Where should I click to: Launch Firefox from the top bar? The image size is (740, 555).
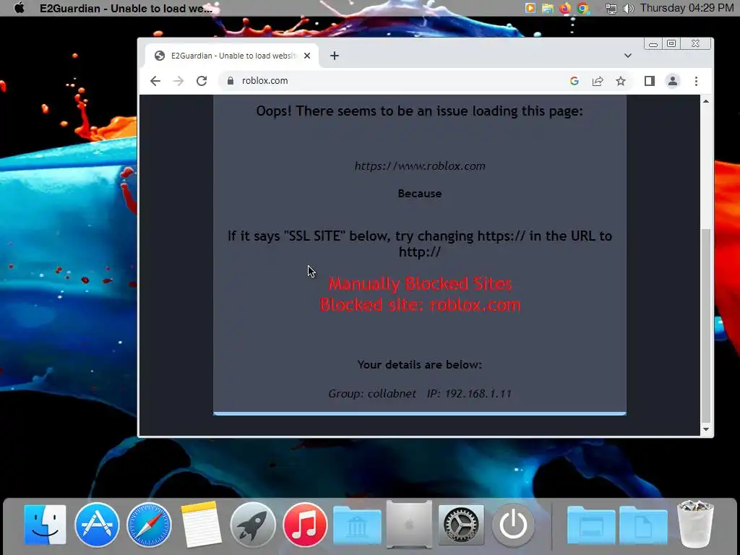click(565, 8)
